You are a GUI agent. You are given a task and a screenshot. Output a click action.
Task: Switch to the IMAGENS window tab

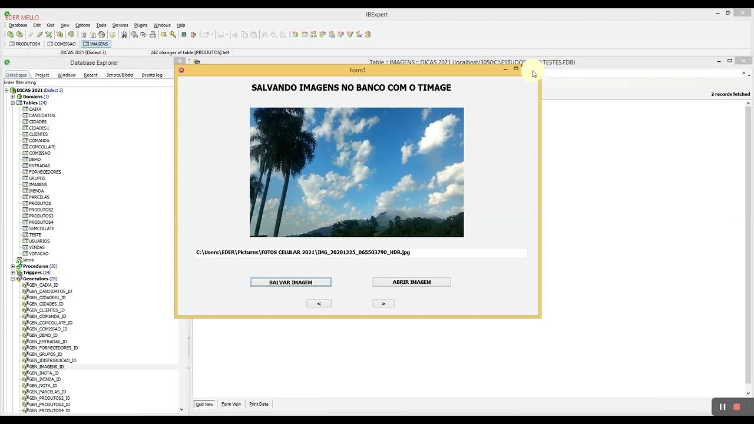[95, 44]
